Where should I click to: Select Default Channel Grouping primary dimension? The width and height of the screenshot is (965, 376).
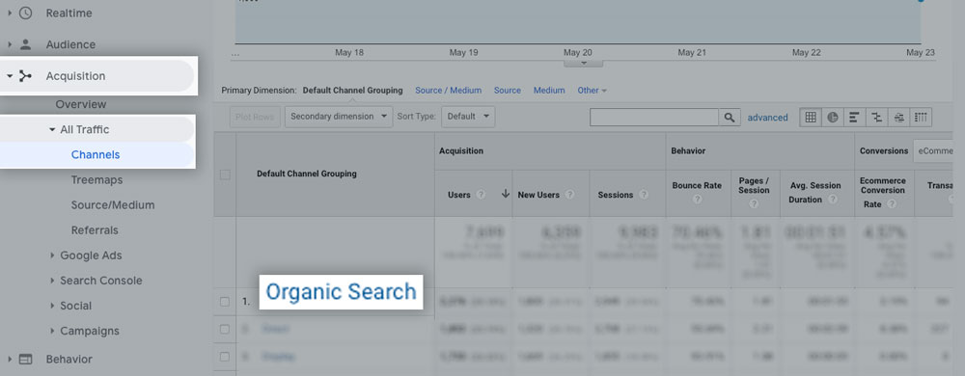click(x=352, y=91)
